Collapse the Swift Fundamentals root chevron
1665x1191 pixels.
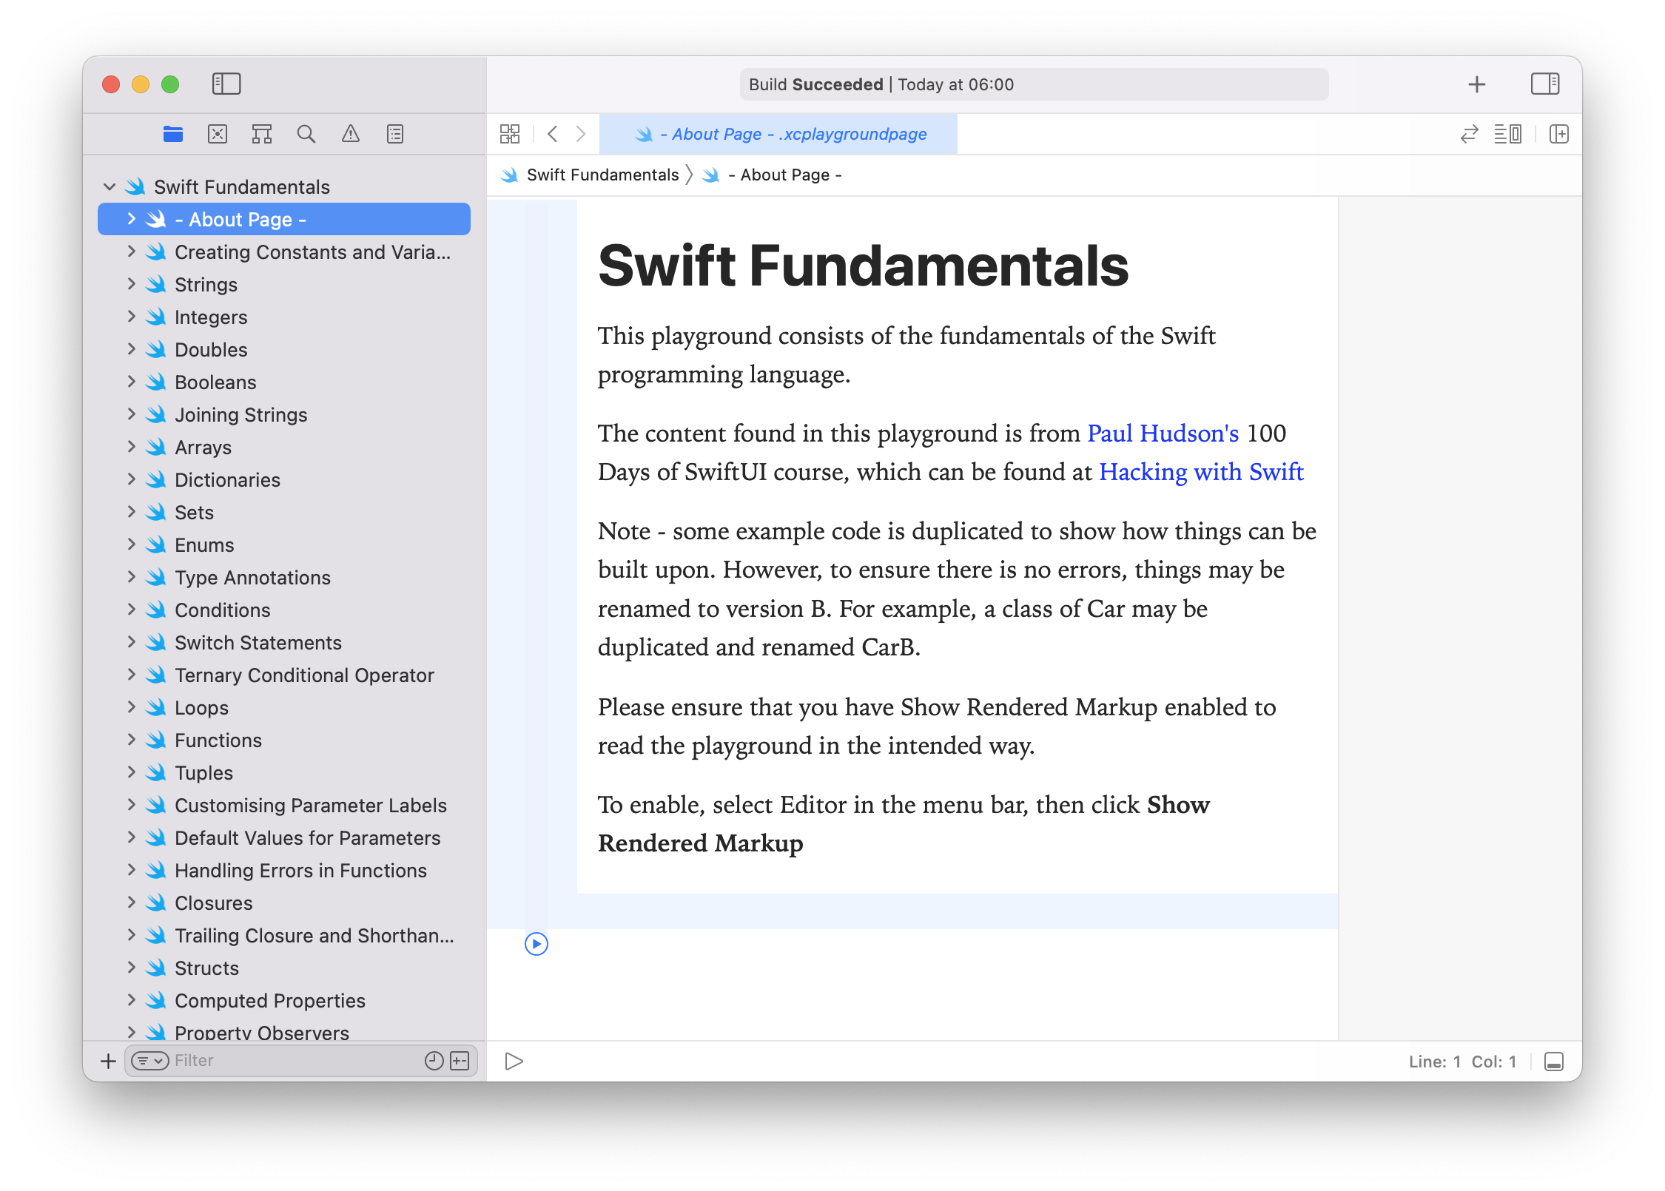click(110, 187)
